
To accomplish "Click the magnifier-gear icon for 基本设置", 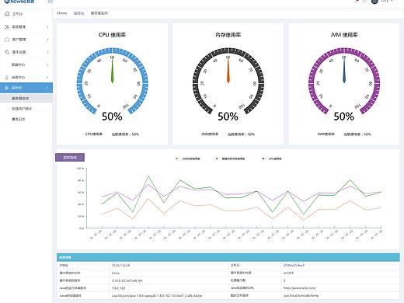I will (7, 52).
